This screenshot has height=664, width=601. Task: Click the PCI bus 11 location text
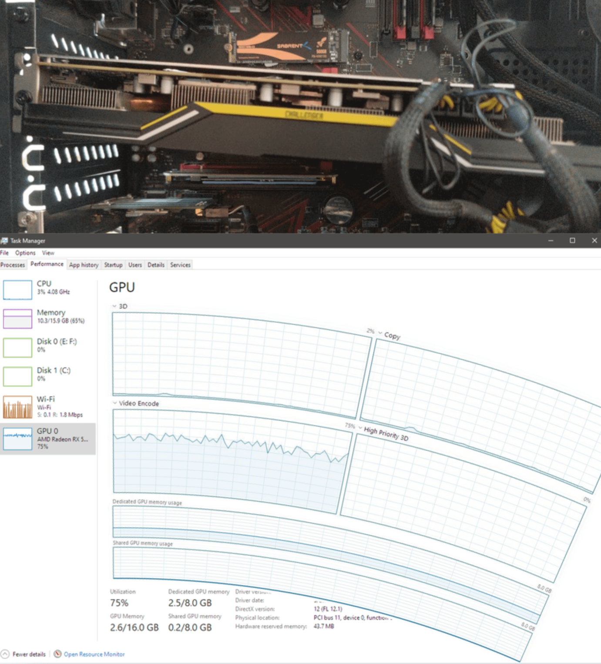pos(353,617)
